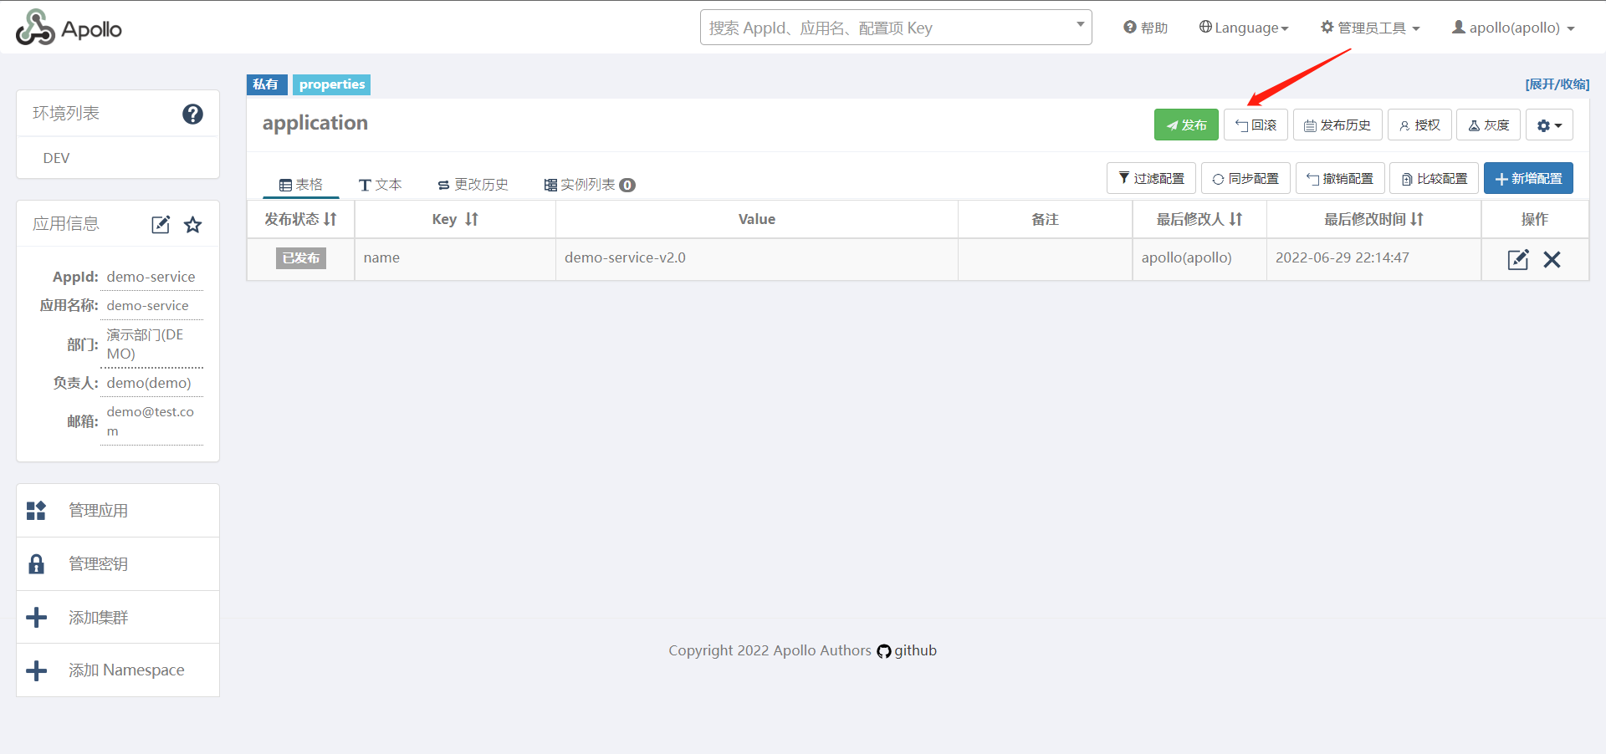Switch to the 更改历史 tab
Image resolution: width=1606 pixels, height=754 pixels.
point(473,185)
